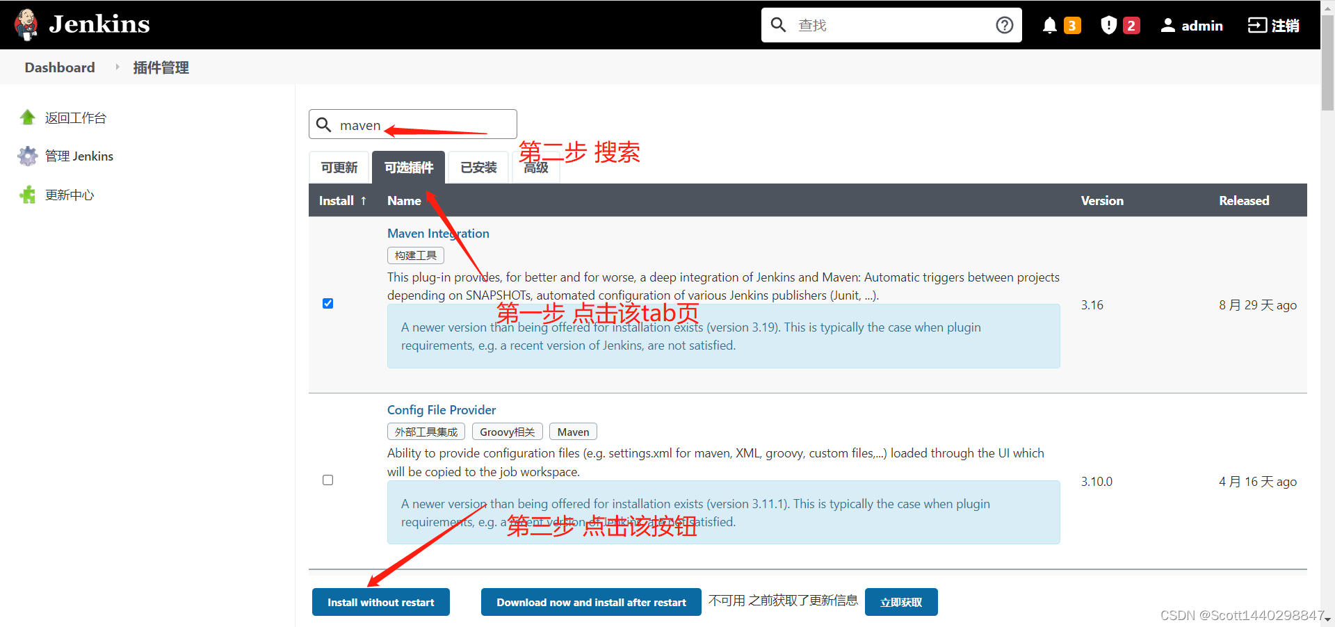Viewport: 1335px width, 627px height.
Task: Open the Config File Provider plugin link
Action: [x=442, y=410]
